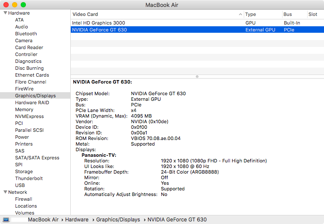
Task: Open SATA/SATA Express entry
Action: pos(37,158)
